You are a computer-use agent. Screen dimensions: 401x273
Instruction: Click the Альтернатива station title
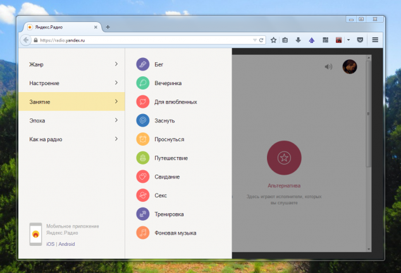coord(284,185)
